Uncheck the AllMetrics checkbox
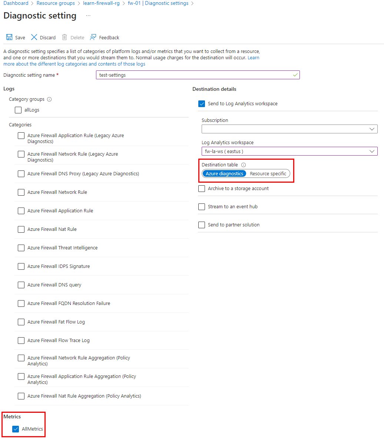The height and width of the screenshot is (438, 384). pos(15,429)
